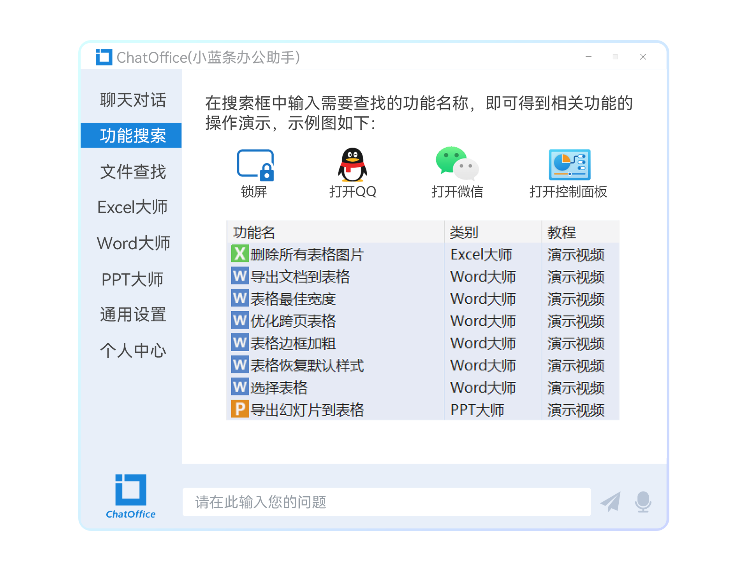The image size is (748, 571).
Task: Select the row text 表格边框加粗
Action: (x=293, y=344)
